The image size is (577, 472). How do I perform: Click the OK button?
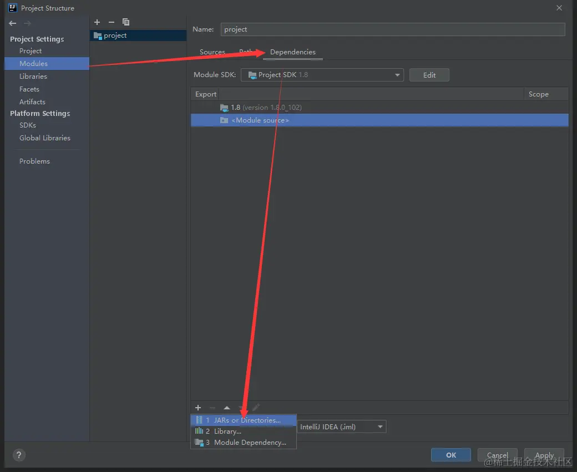tap(451, 455)
